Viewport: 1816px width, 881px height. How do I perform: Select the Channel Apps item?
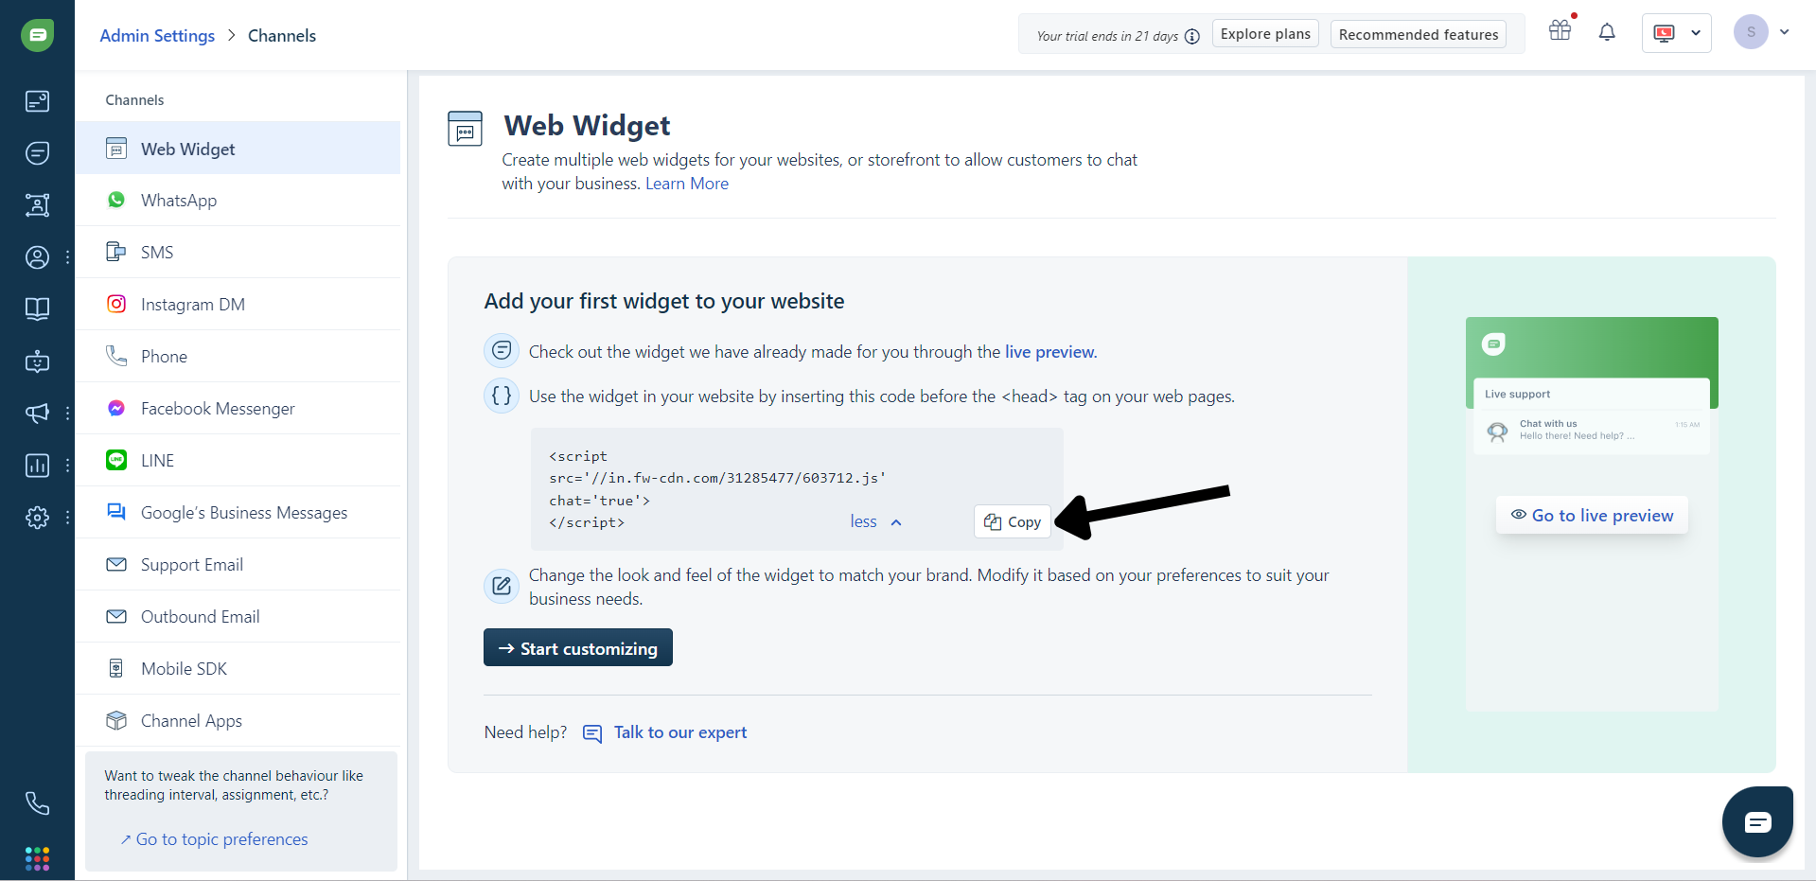coord(238,721)
